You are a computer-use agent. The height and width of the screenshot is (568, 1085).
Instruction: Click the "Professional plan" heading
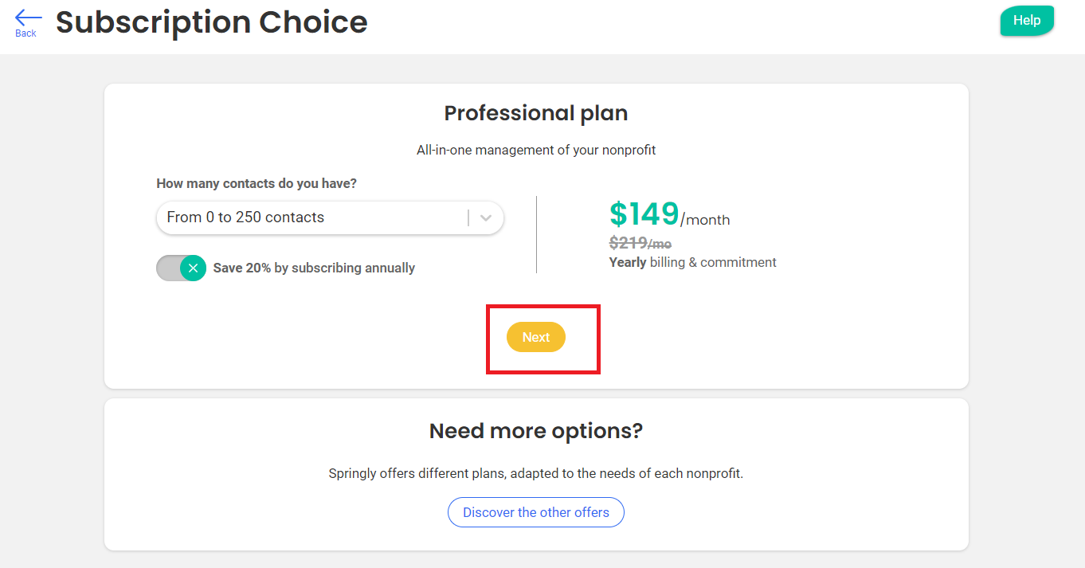pos(536,113)
